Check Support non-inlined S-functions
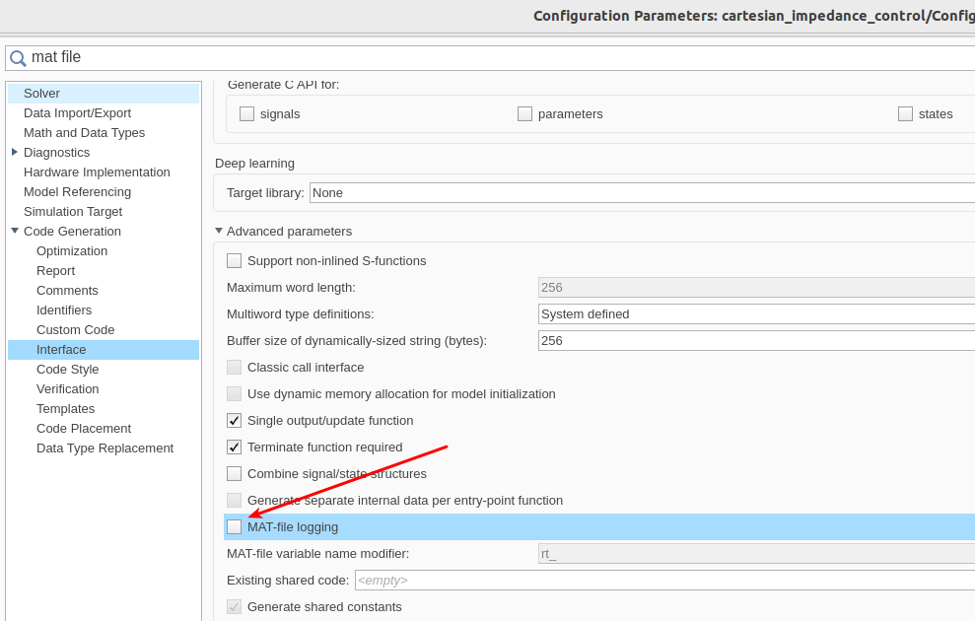The image size is (975, 621). click(234, 261)
